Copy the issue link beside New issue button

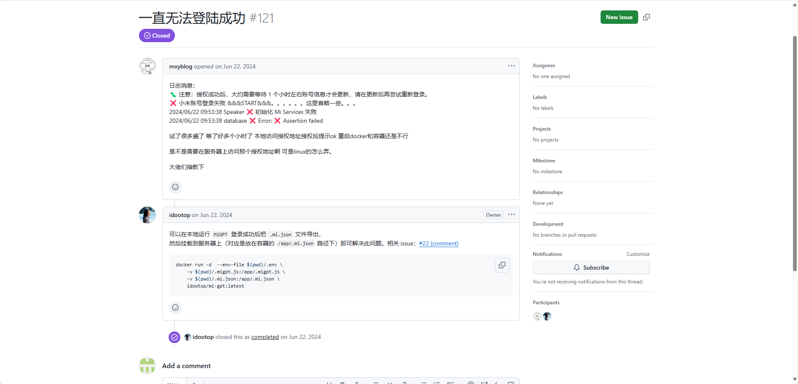(x=646, y=17)
